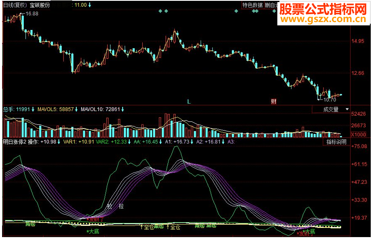Open indicator picker via 明日涨停2 label
This screenshot has width=372, height=240.
(x=13, y=141)
